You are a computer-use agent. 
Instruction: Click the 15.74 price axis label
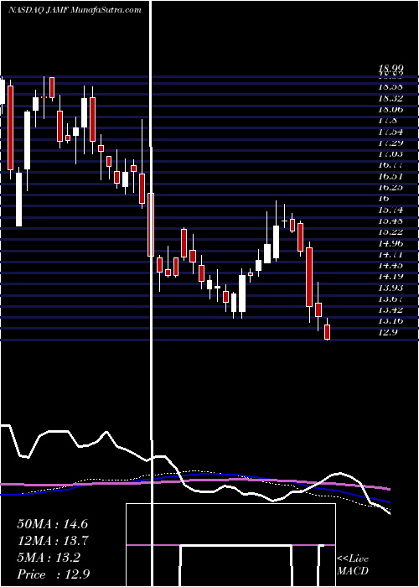[391, 210]
